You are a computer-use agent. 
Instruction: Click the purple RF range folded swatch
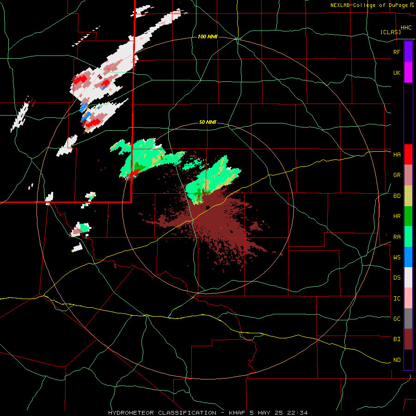[408, 52]
